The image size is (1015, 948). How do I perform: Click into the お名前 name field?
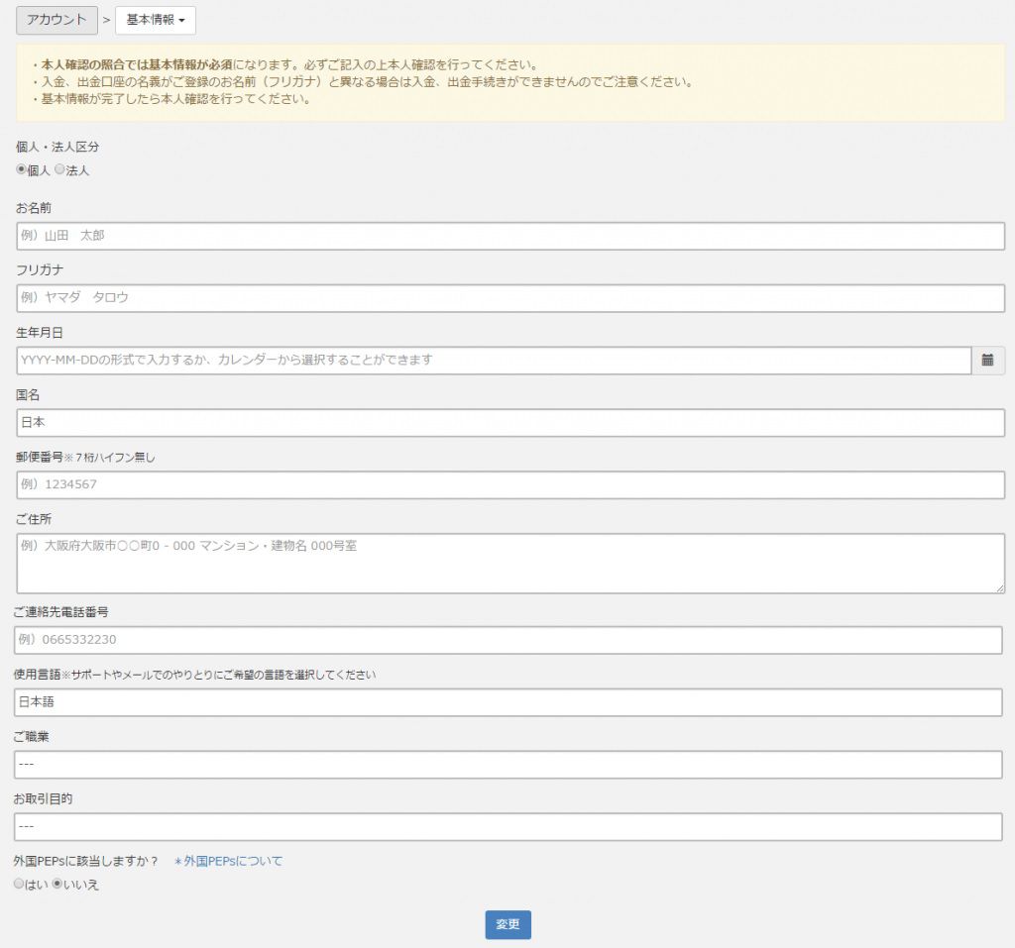509,236
